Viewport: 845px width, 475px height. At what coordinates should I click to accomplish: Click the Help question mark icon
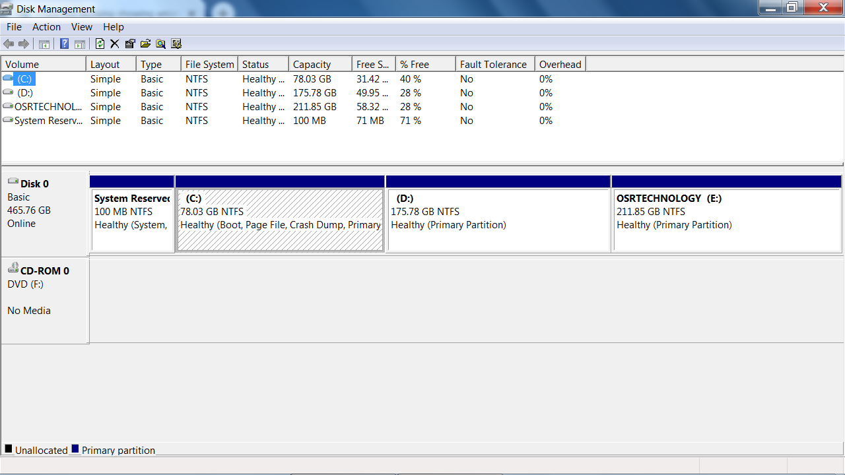64,44
